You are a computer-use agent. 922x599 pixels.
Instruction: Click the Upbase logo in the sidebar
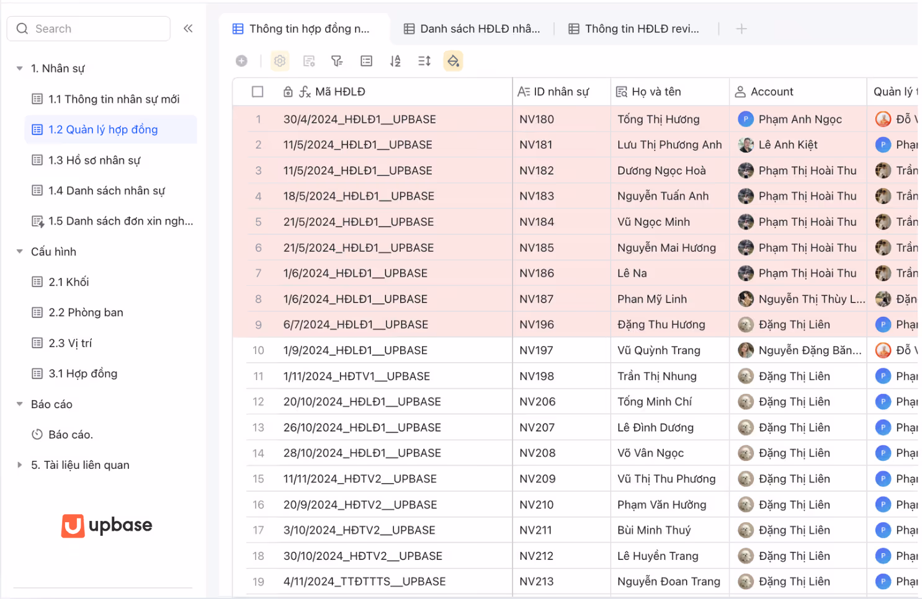point(107,525)
